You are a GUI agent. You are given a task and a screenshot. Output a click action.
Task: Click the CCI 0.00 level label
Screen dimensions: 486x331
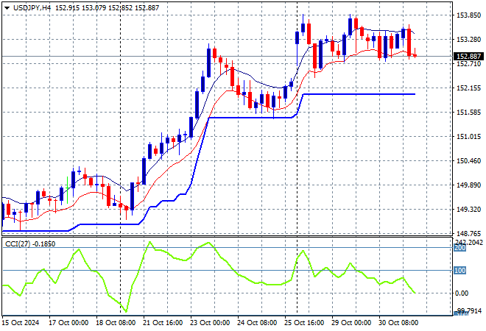click(462, 293)
